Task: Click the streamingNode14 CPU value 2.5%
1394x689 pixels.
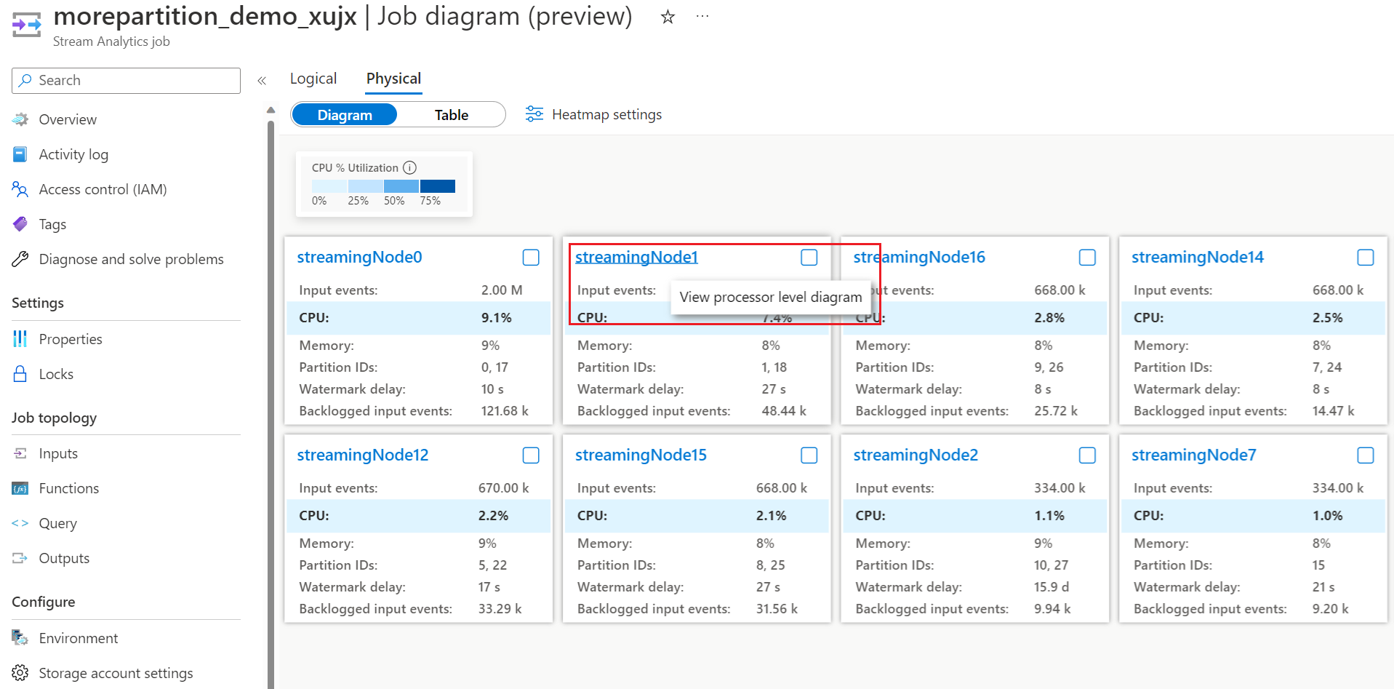Action: point(1328,318)
